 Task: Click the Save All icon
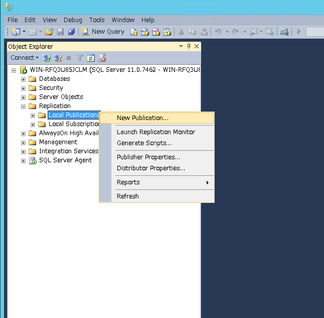(71, 32)
